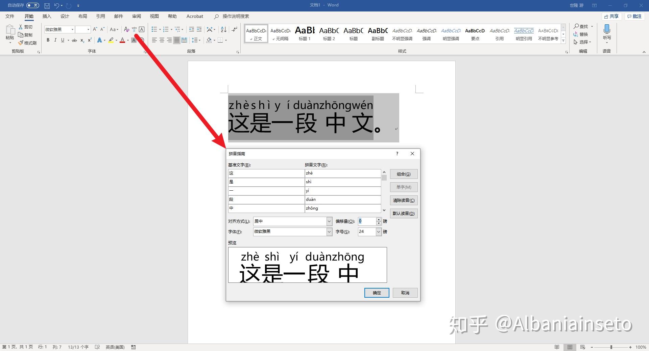
Task: Click the Clear All Formatting icon
Action: pyautogui.click(x=126, y=29)
